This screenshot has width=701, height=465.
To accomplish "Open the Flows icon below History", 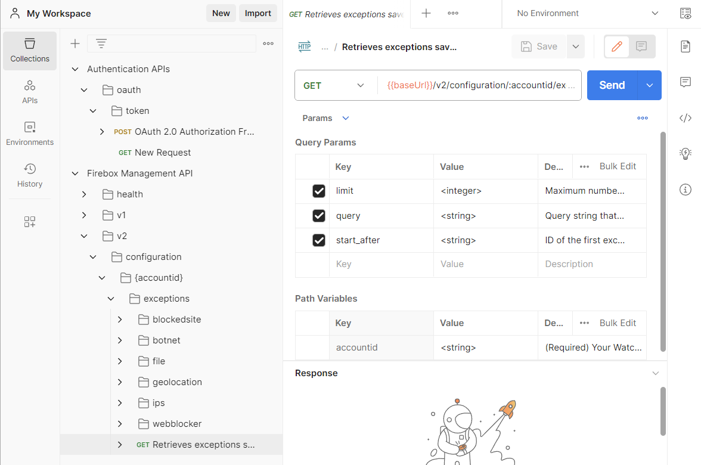I will pyautogui.click(x=29, y=221).
